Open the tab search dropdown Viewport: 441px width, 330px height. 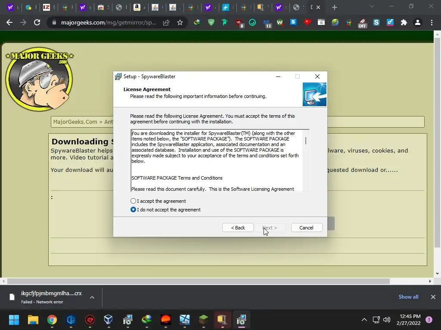tap(372, 6)
